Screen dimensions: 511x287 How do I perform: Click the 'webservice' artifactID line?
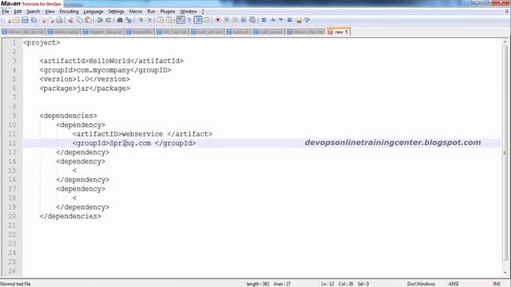(142, 134)
